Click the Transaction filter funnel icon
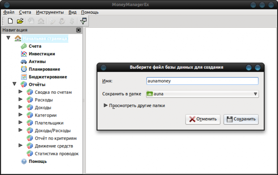This screenshot has width=278, height=175. point(83,21)
